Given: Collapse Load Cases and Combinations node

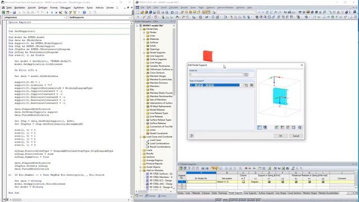Looking at the screenshot, I should click(141, 137).
